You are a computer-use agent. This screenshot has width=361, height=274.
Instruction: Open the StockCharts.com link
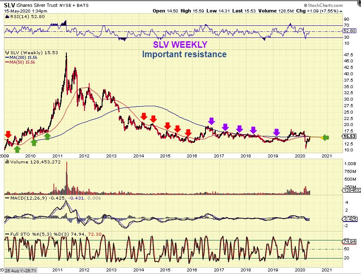[x=325, y=5]
